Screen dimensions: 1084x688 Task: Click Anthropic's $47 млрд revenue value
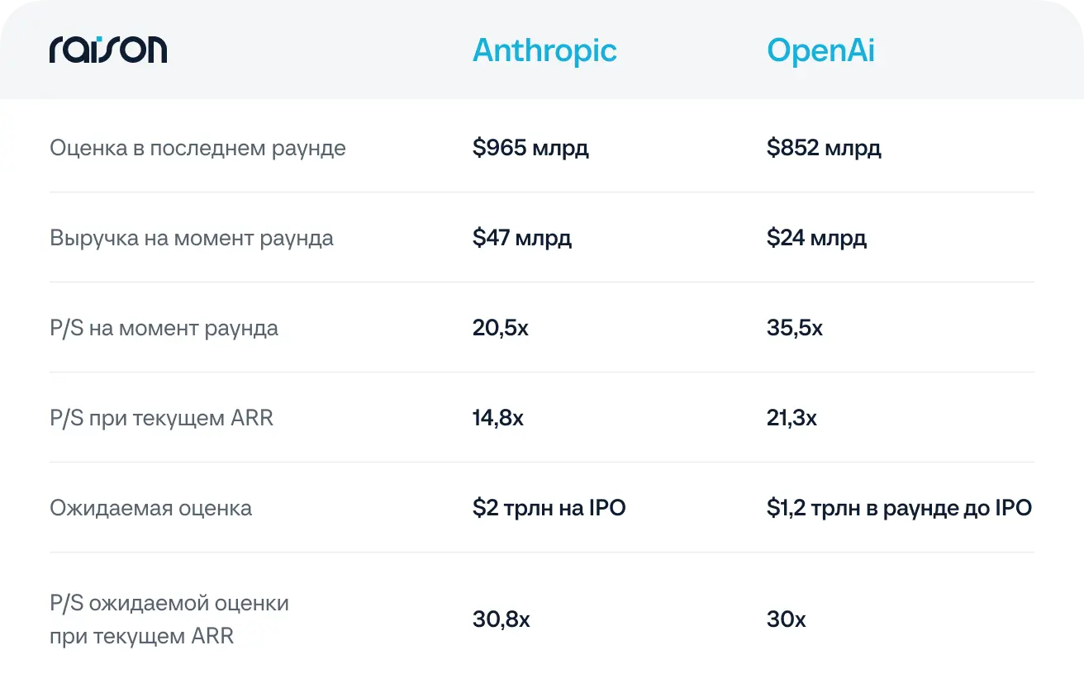522,239
